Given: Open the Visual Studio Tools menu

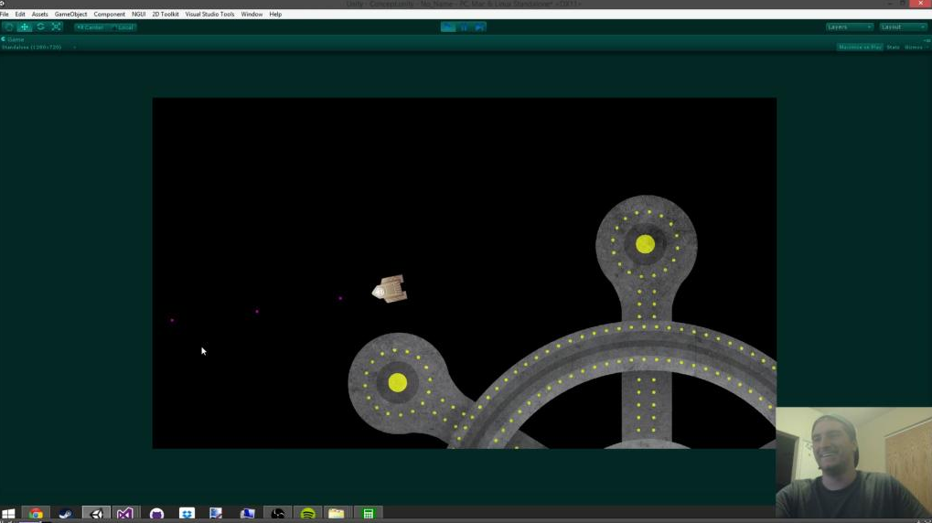Looking at the screenshot, I should 209,14.
